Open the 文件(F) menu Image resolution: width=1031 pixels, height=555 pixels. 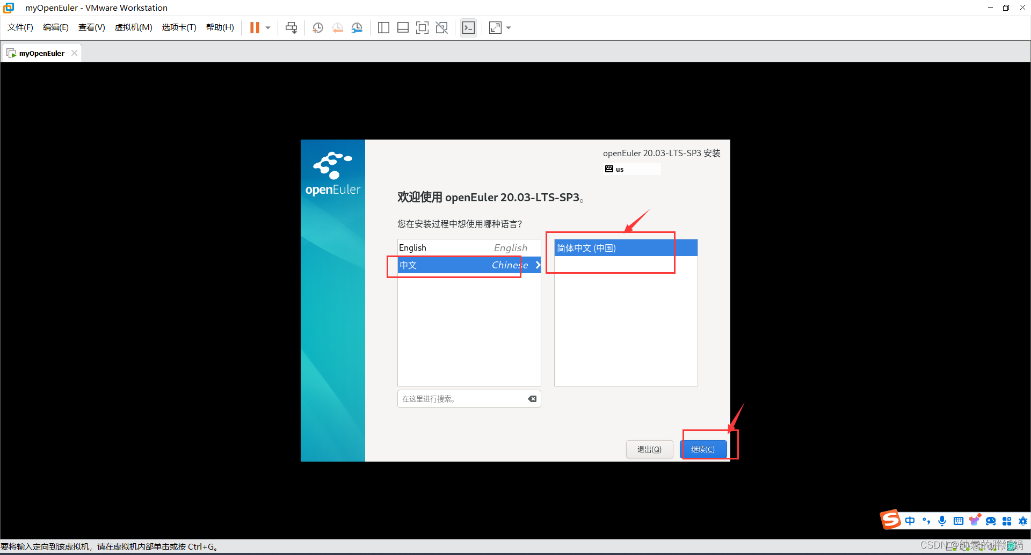(20, 27)
